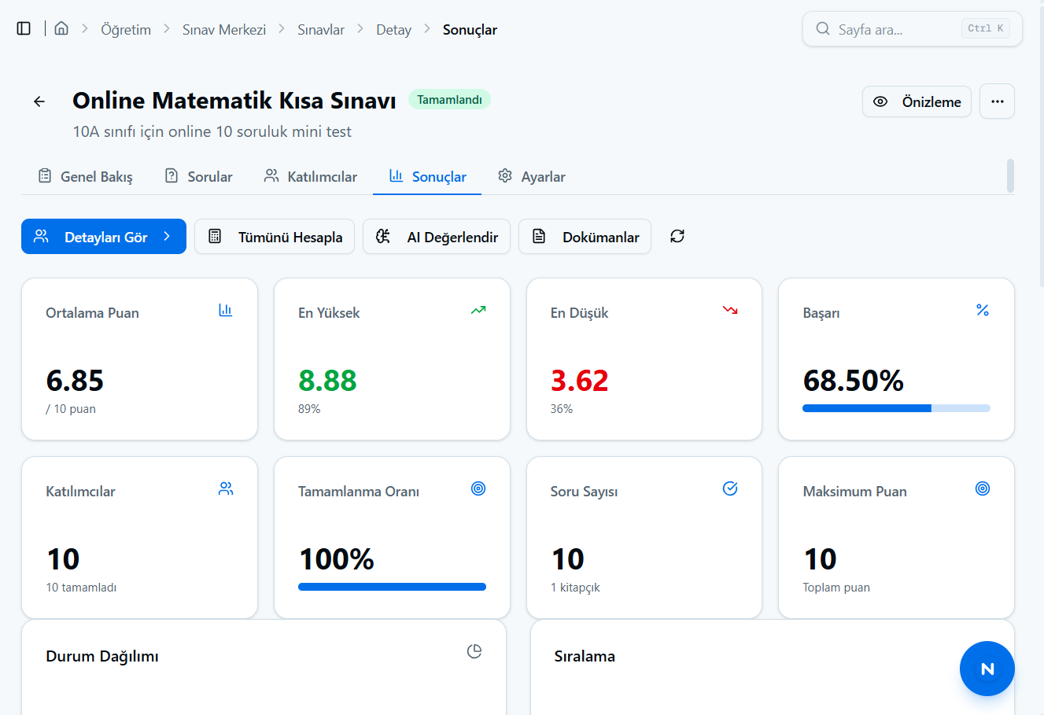
Task: Click the pie chart icon in Durum Dağılımı
Action: (x=474, y=651)
